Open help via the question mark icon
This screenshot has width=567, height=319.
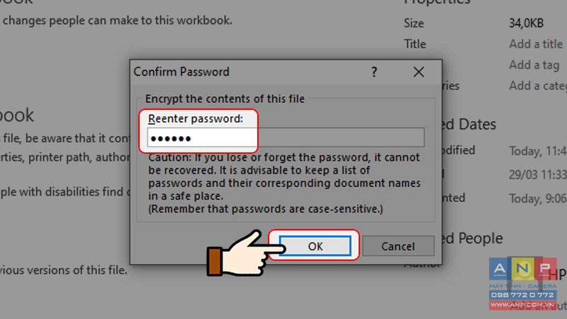point(374,72)
